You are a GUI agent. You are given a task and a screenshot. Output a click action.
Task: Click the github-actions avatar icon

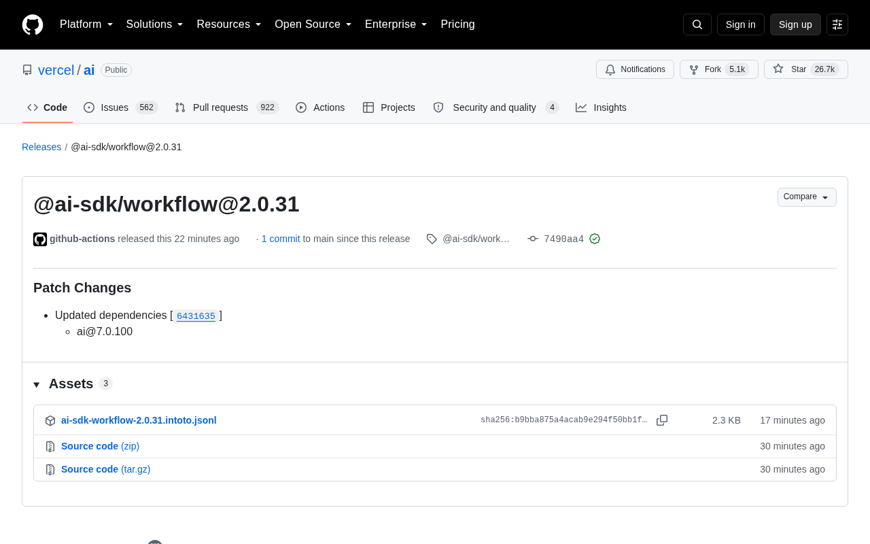pyautogui.click(x=40, y=239)
